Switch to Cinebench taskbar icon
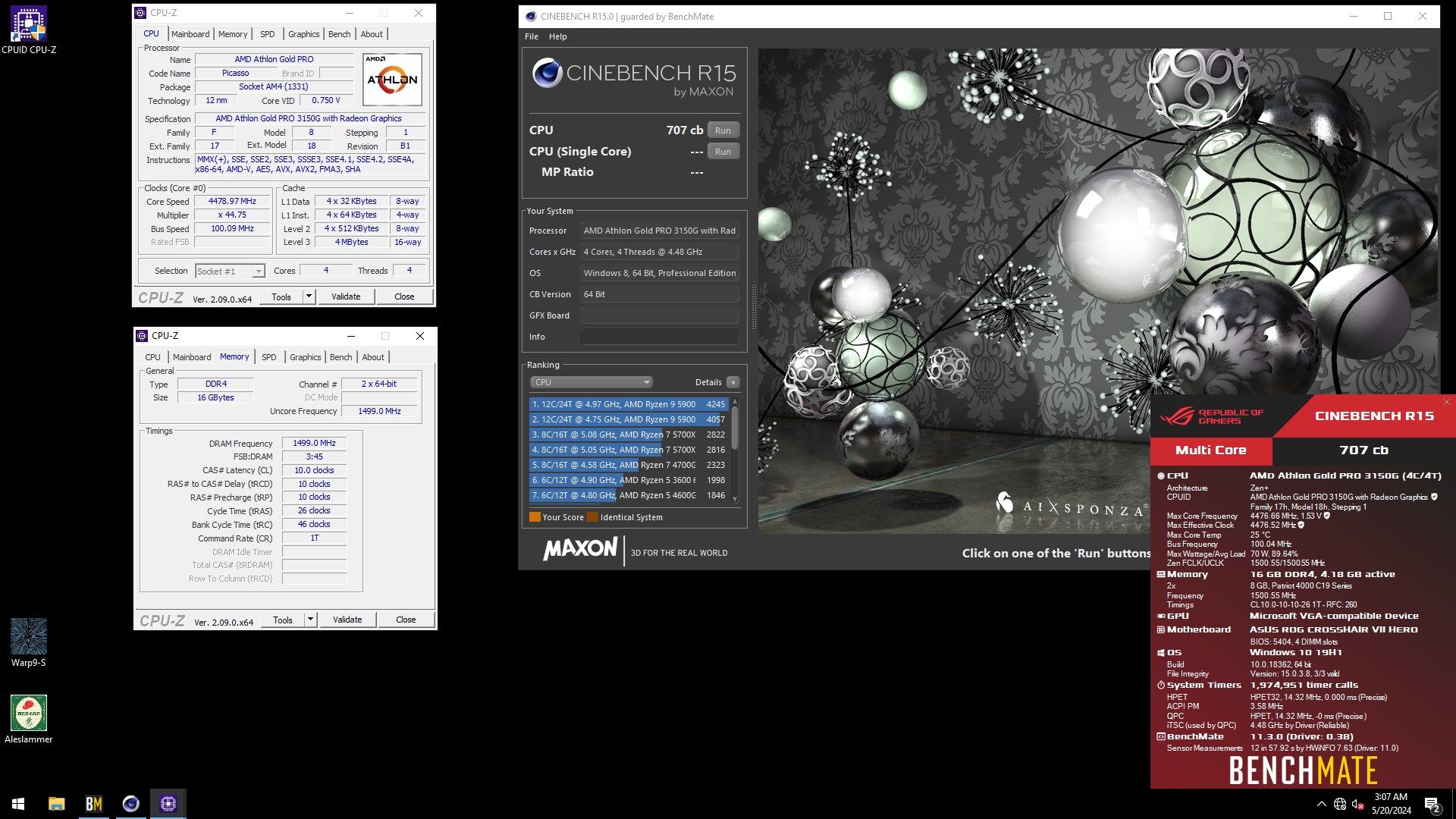The image size is (1456, 819). [131, 804]
